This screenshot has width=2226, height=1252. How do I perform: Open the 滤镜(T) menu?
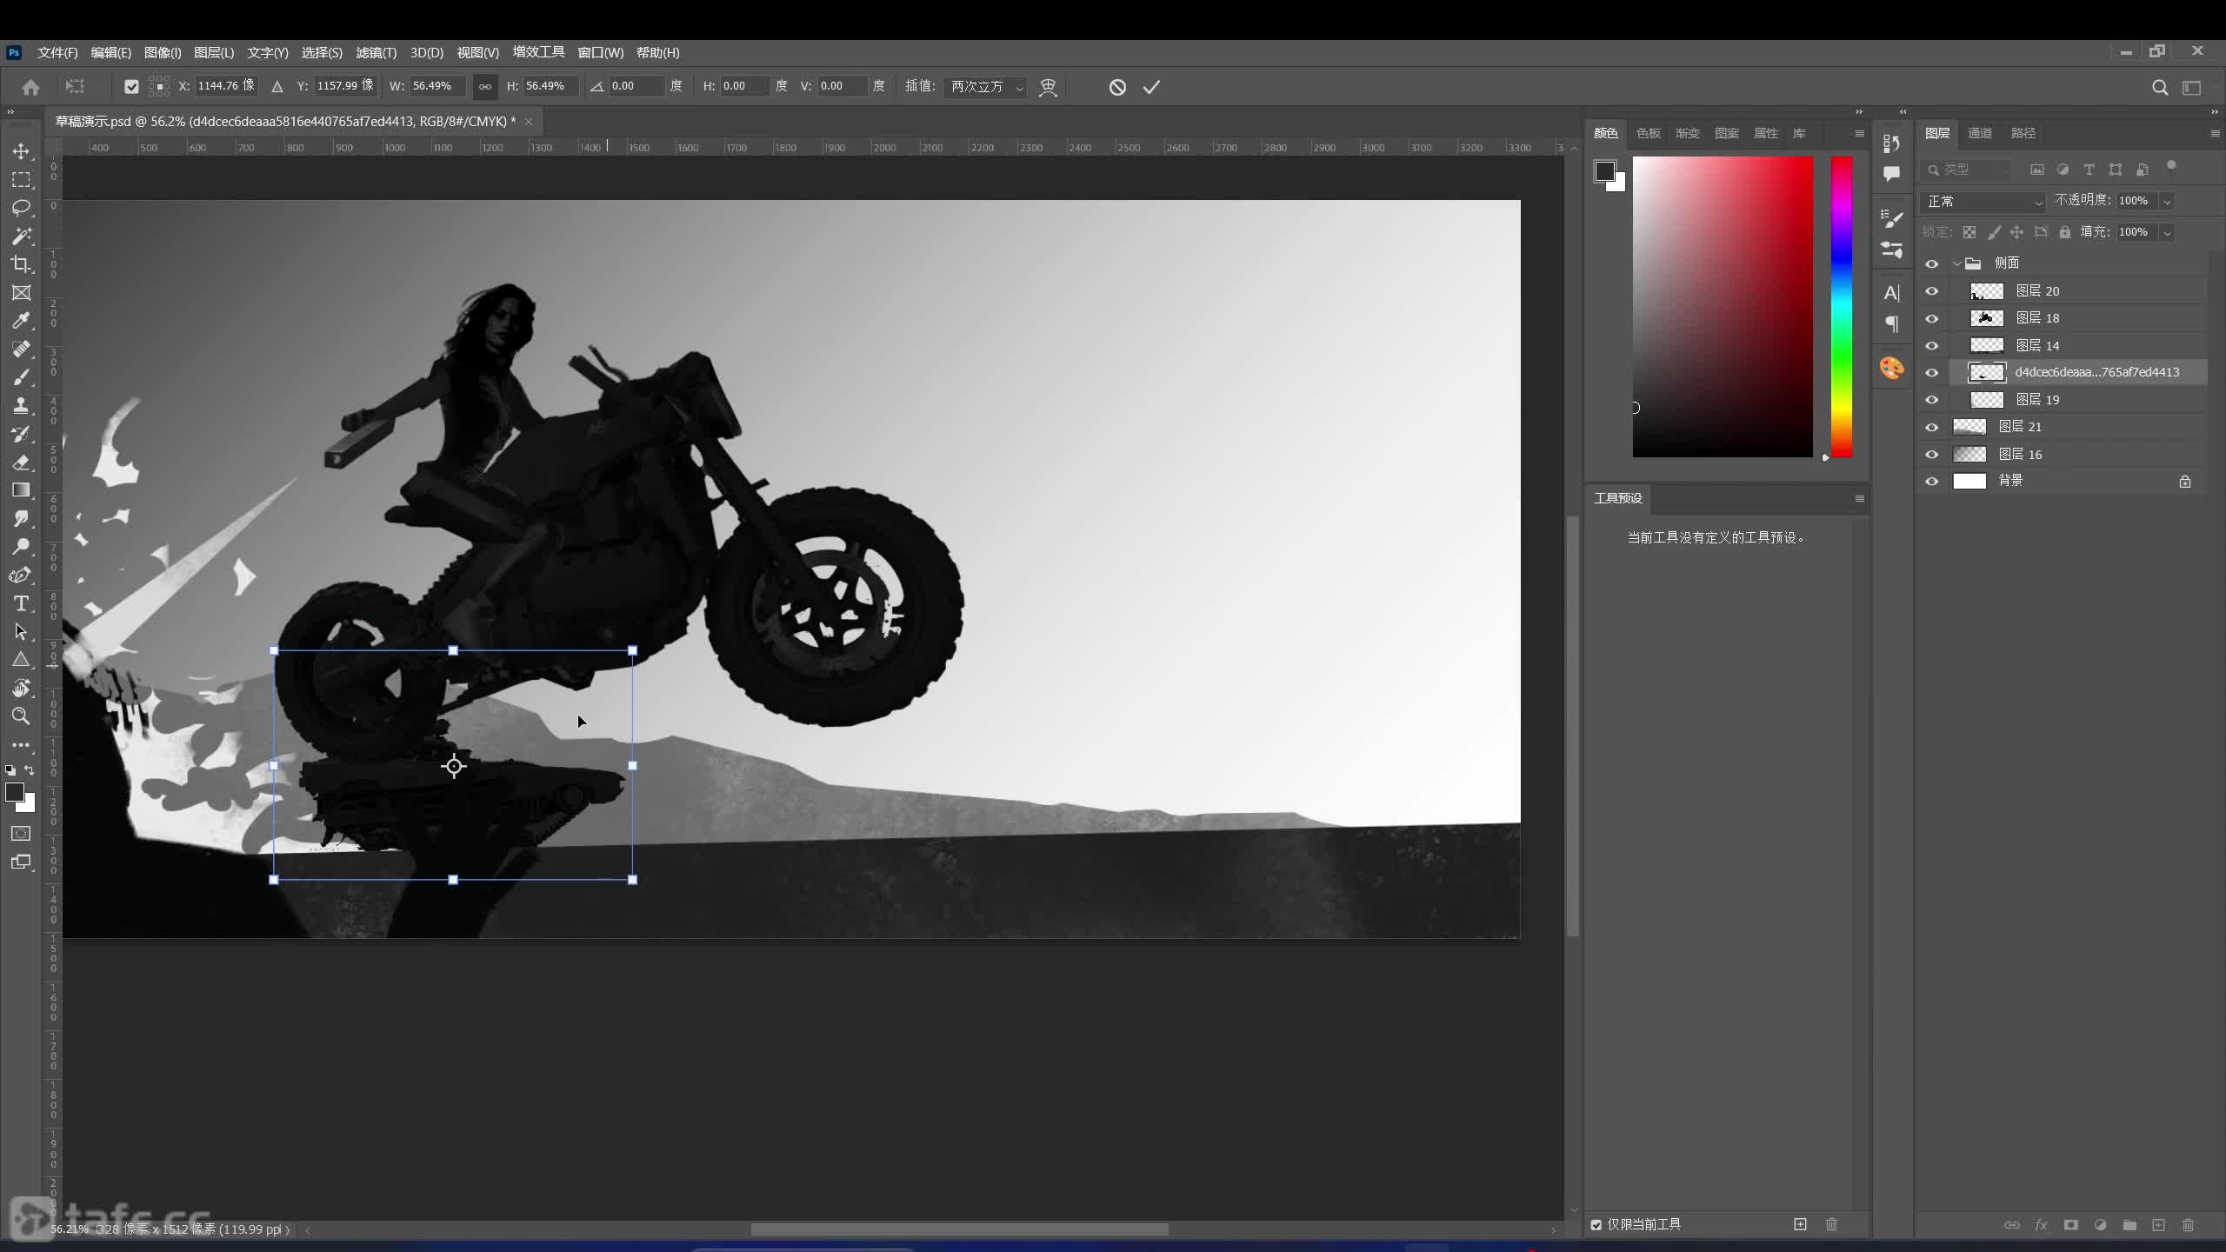tap(376, 52)
